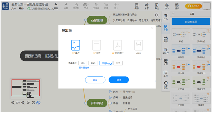Collapse the 地点 child node
The image size is (214, 114).
click(110, 92)
